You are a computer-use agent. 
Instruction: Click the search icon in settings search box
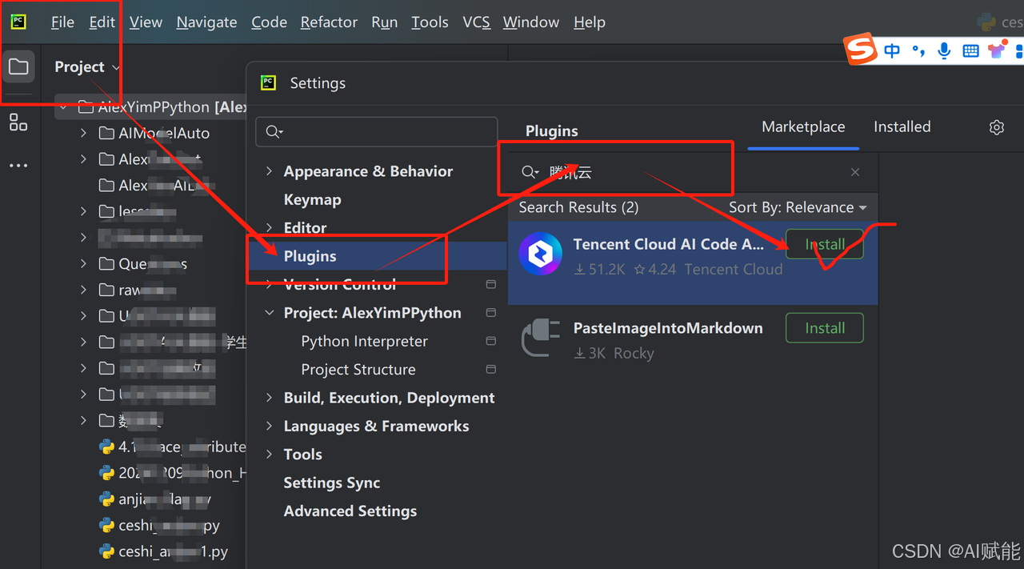[274, 132]
